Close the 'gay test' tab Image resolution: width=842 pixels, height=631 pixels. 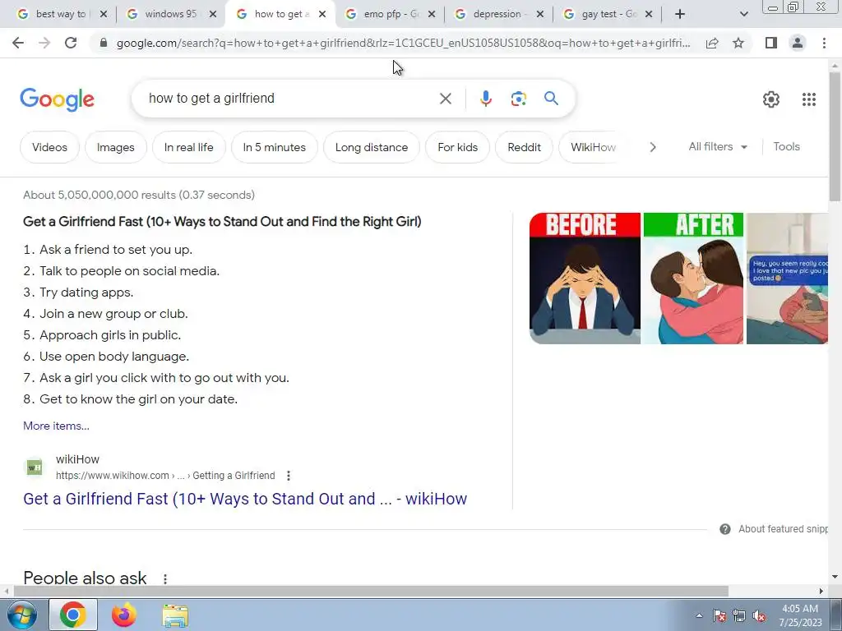click(649, 14)
